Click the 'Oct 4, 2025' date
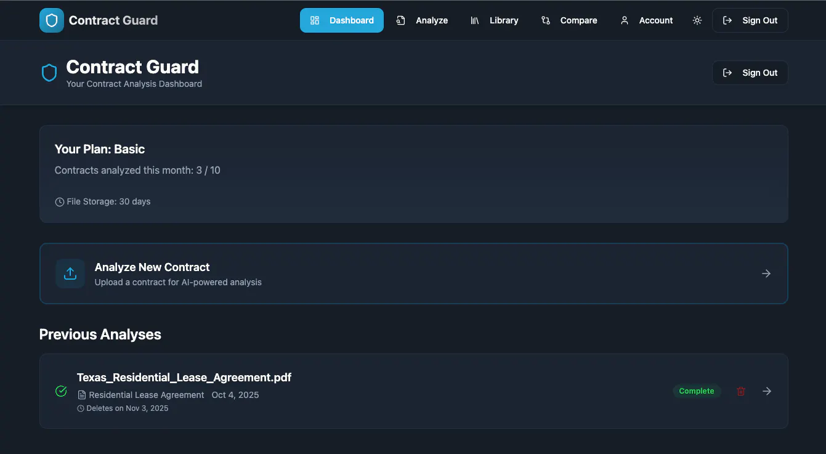 pyautogui.click(x=235, y=395)
